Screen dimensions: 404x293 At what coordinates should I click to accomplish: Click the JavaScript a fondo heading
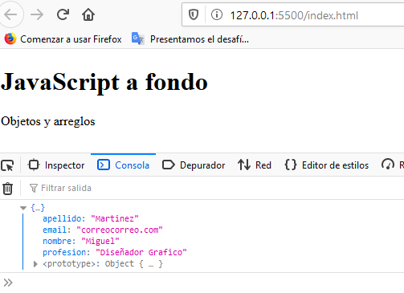click(x=104, y=82)
